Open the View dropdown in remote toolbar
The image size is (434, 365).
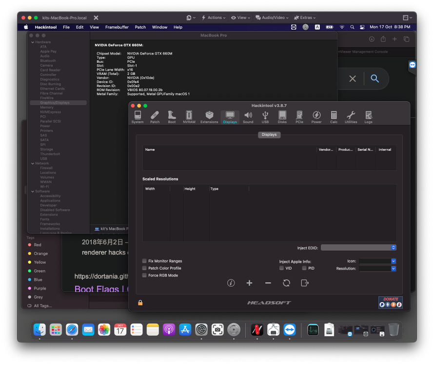tap(240, 18)
